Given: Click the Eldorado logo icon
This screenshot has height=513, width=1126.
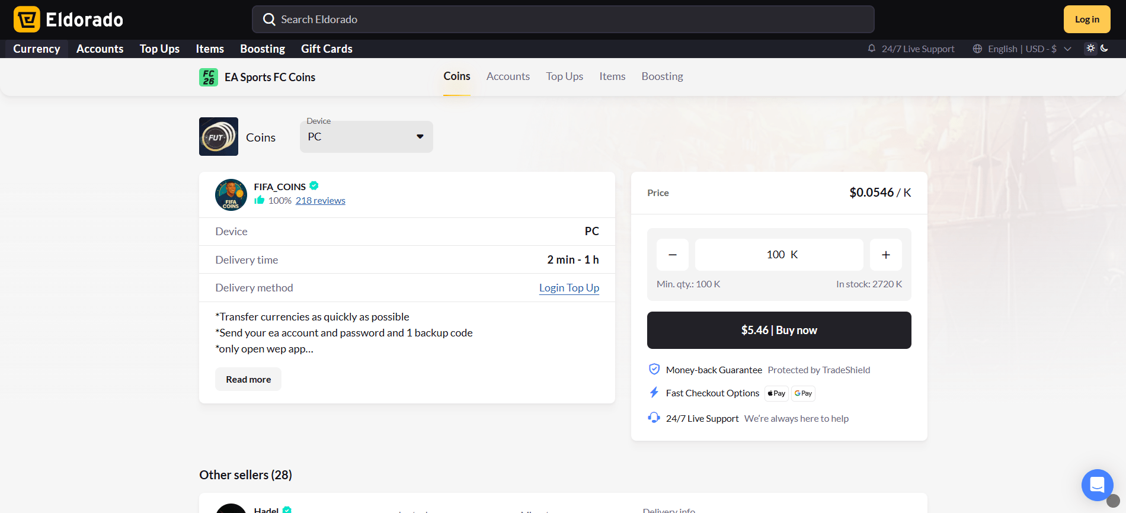Looking at the screenshot, I should coord(27,20).
